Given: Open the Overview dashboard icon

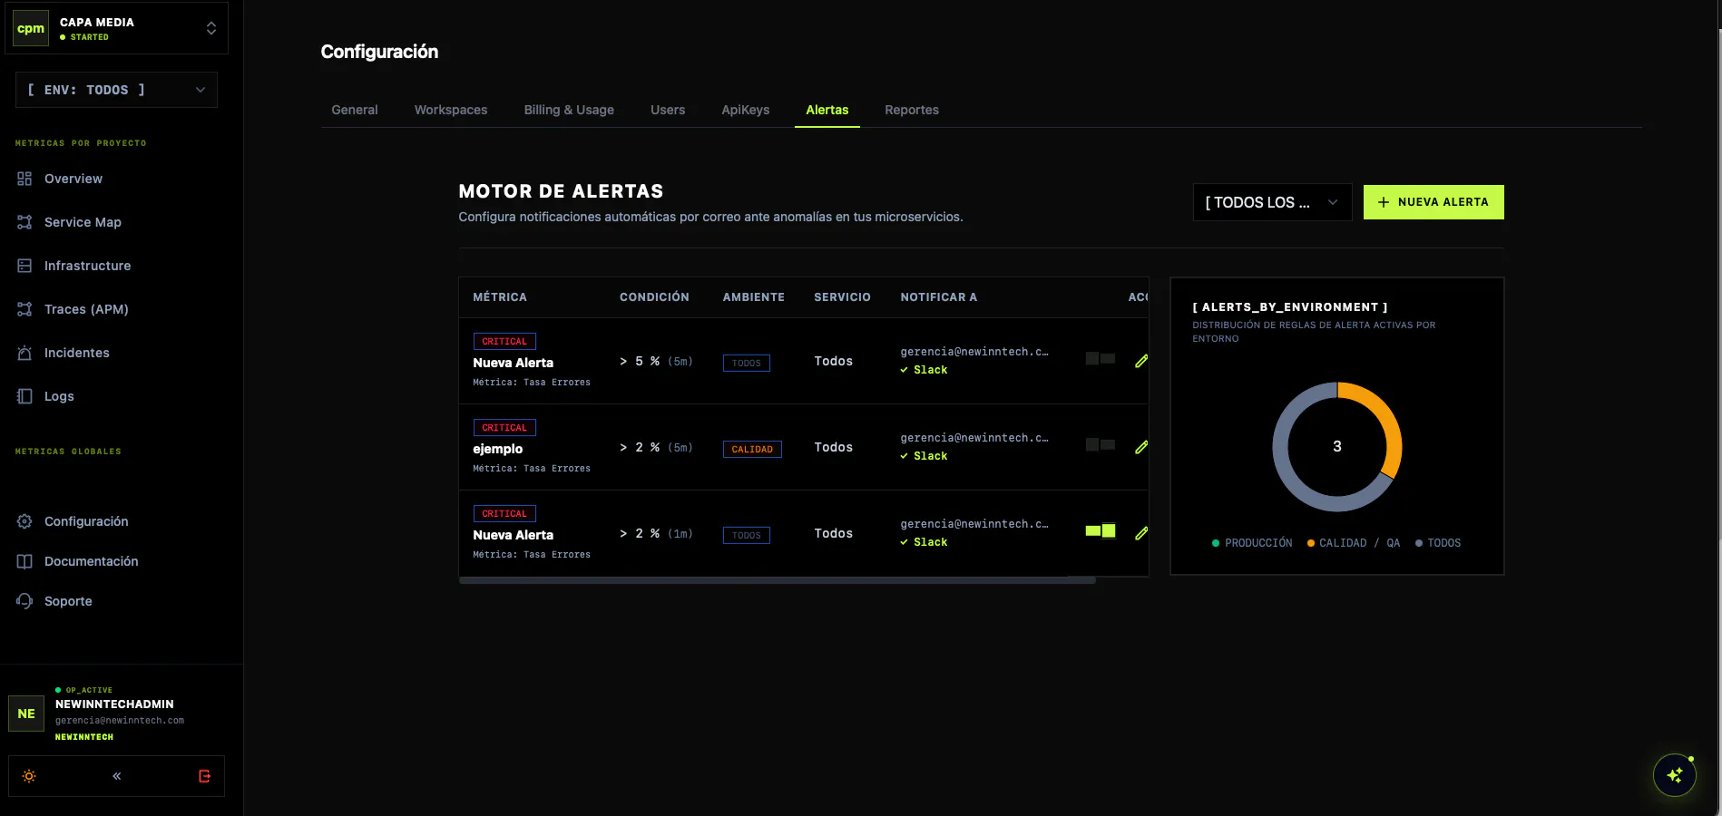Looking at the screenshot, I should 24,179.
